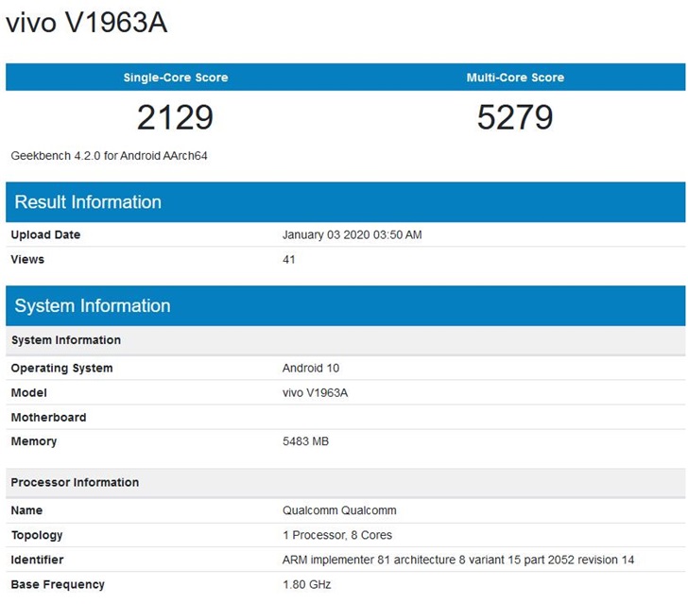The width and height of the screenshot is (688, 604).
Task: Click the Operating System row label
Action: pyautogui.click(x=61, y=368)
